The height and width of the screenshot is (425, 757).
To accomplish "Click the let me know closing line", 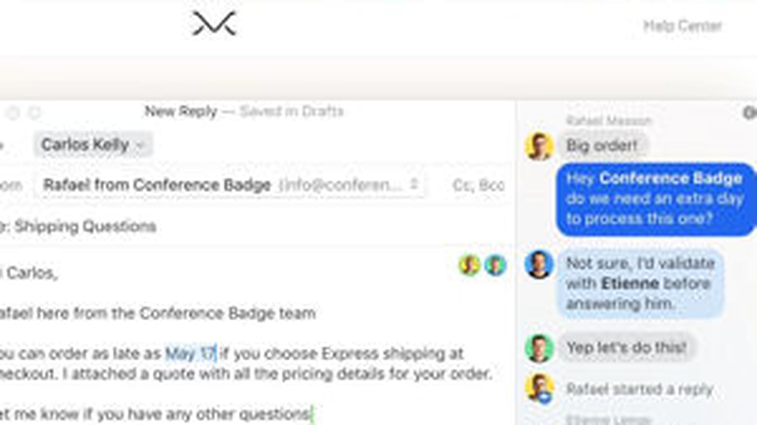I will [x=156, y=414].
